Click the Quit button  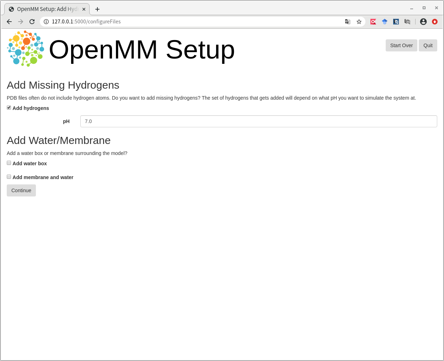pos(428,45)
